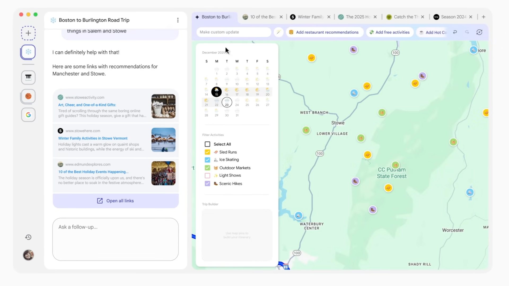Disable the Sled Runs filter
This screenshot has height=286, width=509.
point(207,152)
